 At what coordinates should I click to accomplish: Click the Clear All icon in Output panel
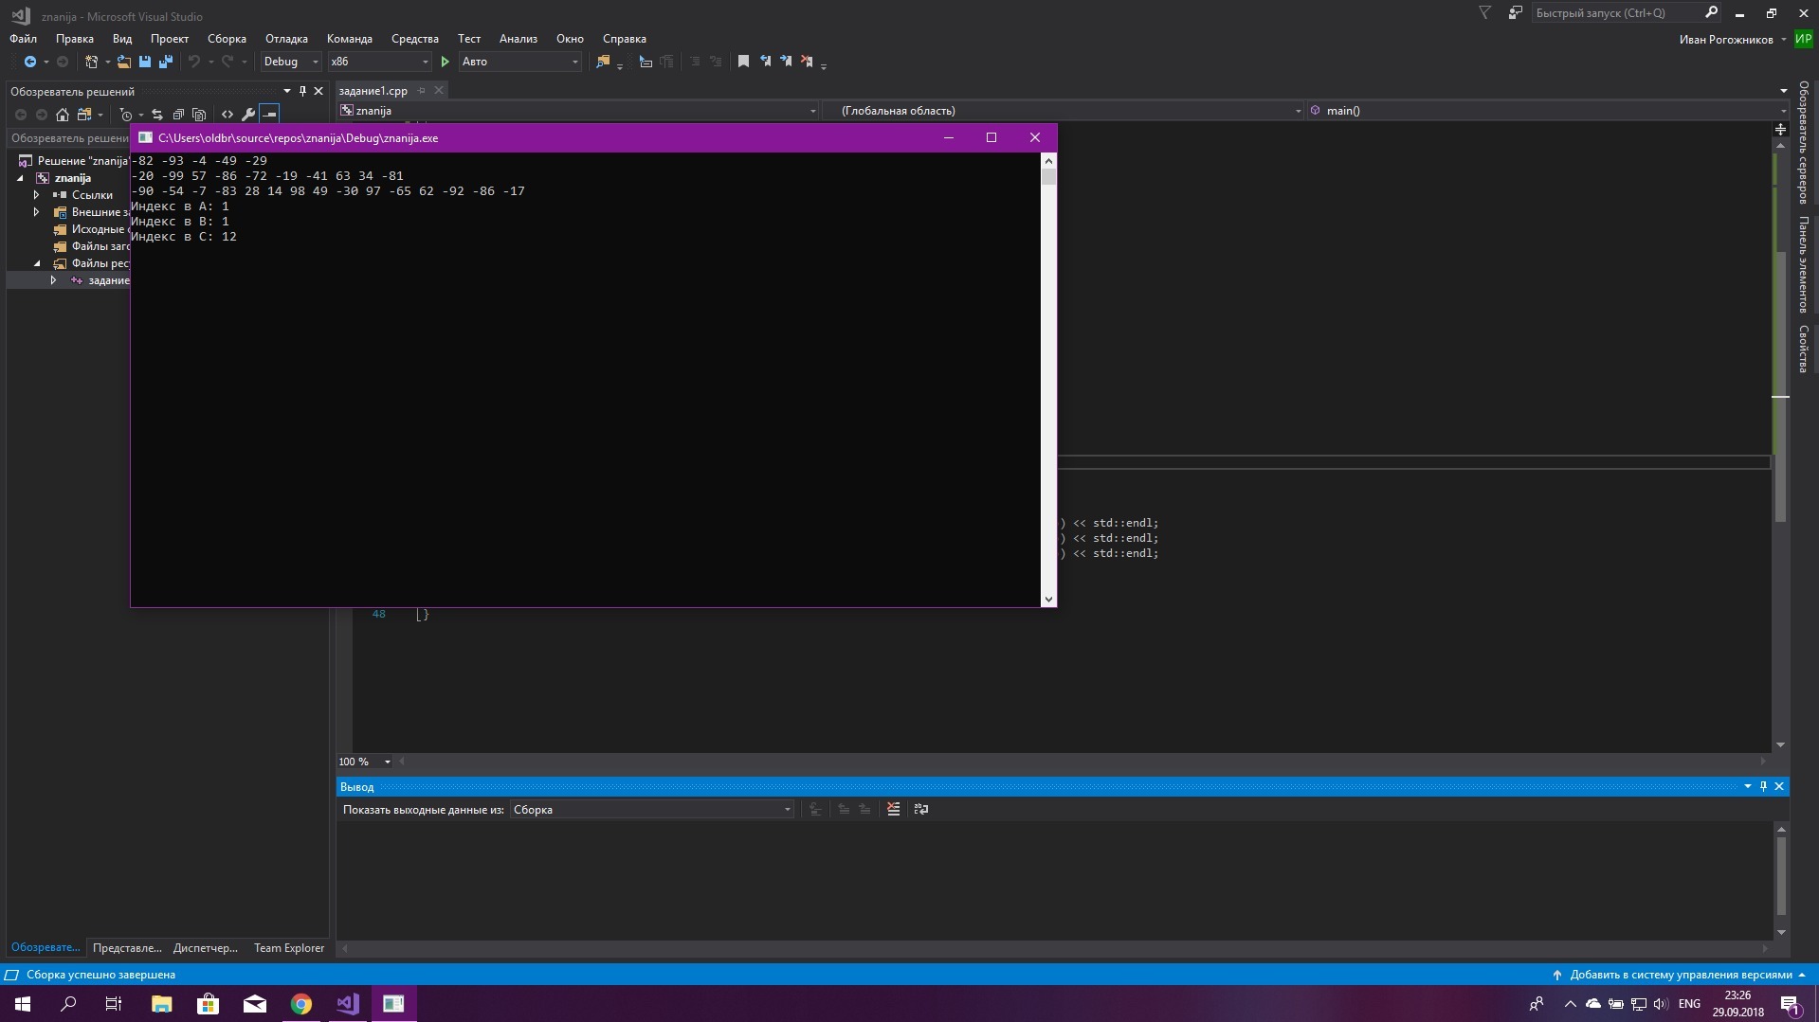click(x=893, y=809)
